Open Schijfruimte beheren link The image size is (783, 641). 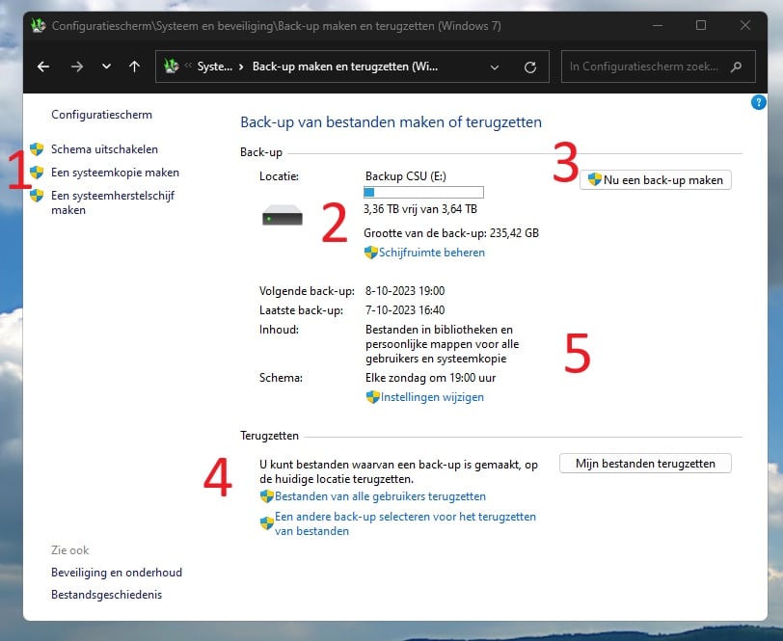(x=431, y=253)
